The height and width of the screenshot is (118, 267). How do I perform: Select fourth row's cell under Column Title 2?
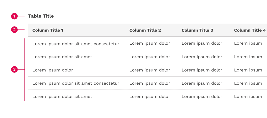pos(150,83)
